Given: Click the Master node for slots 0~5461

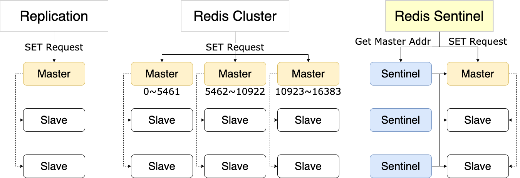Looking at the screenshot, I should tap(162, 74).
